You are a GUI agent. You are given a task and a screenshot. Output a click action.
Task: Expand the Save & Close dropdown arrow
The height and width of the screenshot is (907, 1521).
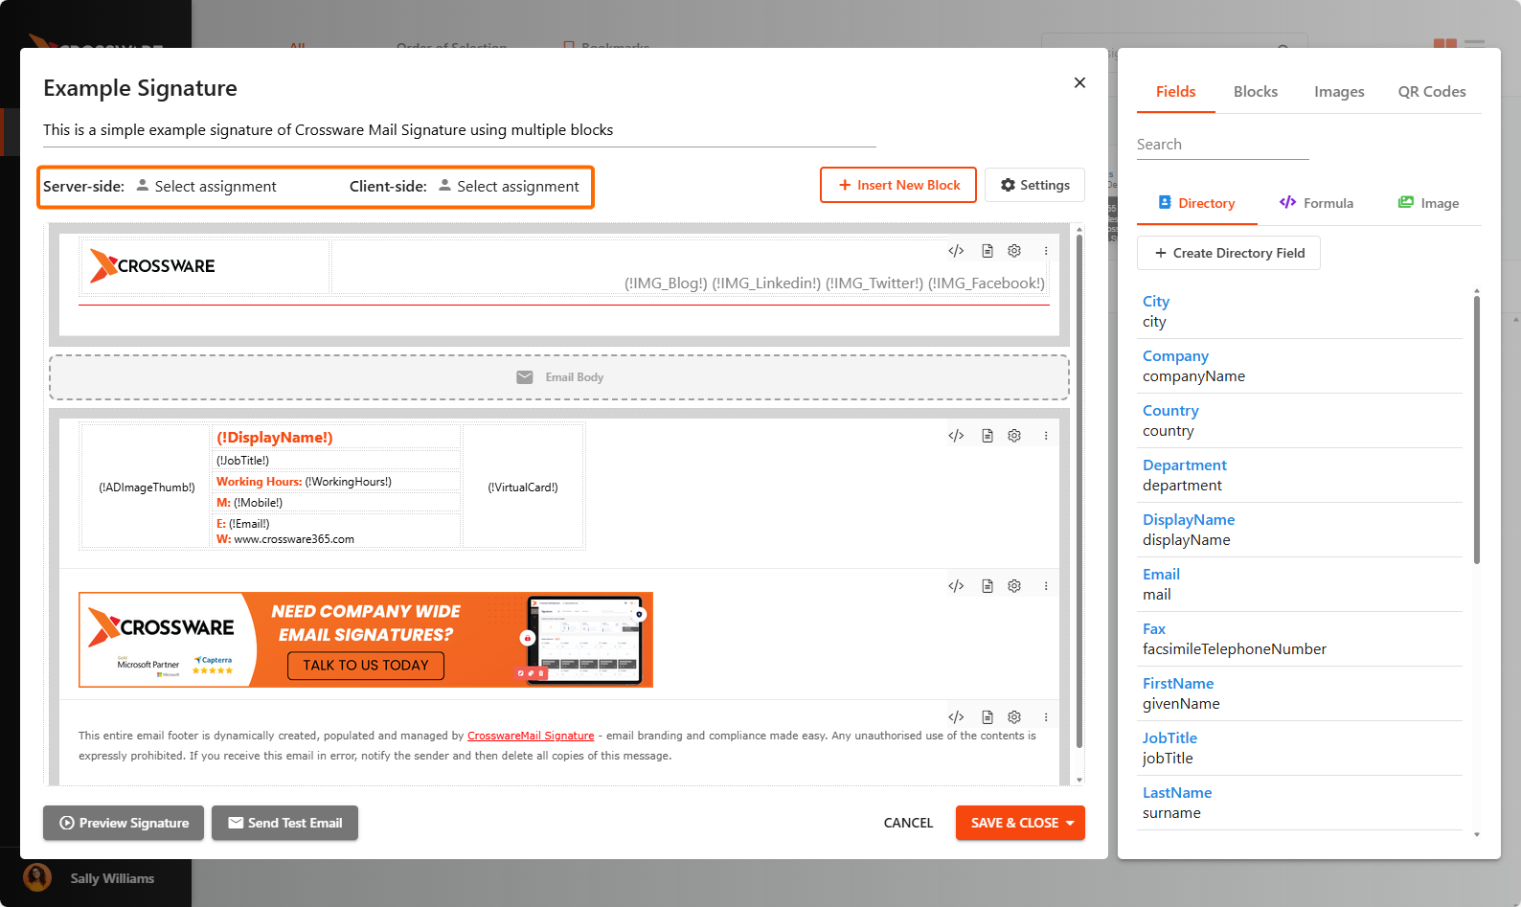(1070, 823)
